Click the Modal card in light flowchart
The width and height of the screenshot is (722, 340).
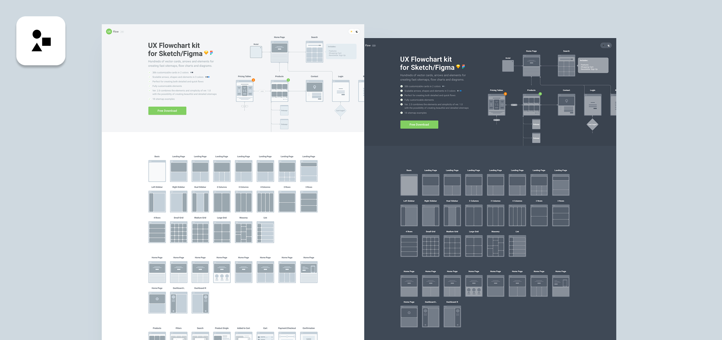pyautogui.click(x=256, y=52)
